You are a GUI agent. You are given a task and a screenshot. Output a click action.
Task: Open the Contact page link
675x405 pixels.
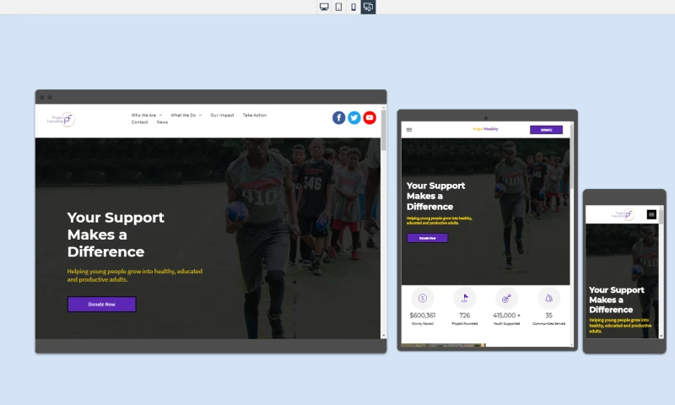[x=139, y=122]
